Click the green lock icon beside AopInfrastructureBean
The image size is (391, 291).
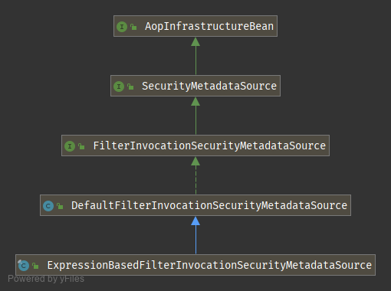[133, 27]
